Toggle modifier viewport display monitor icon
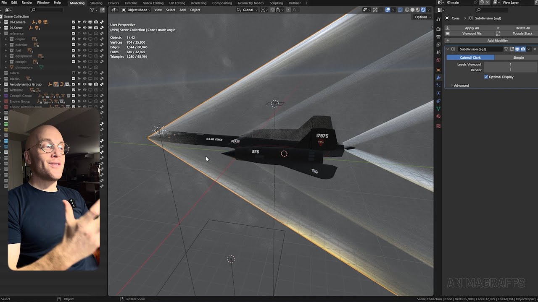The width and height of the screenshot is (538, 302). [517, 49]
